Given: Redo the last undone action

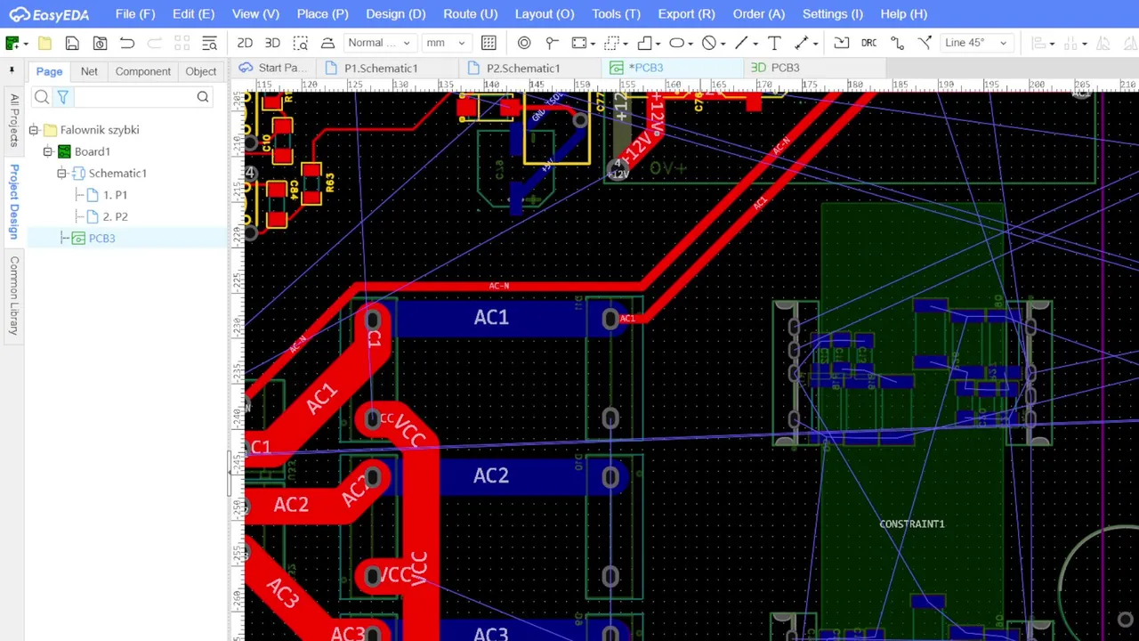Looking at the screenshot, I should pyautogui.click(x=154, y=43).
